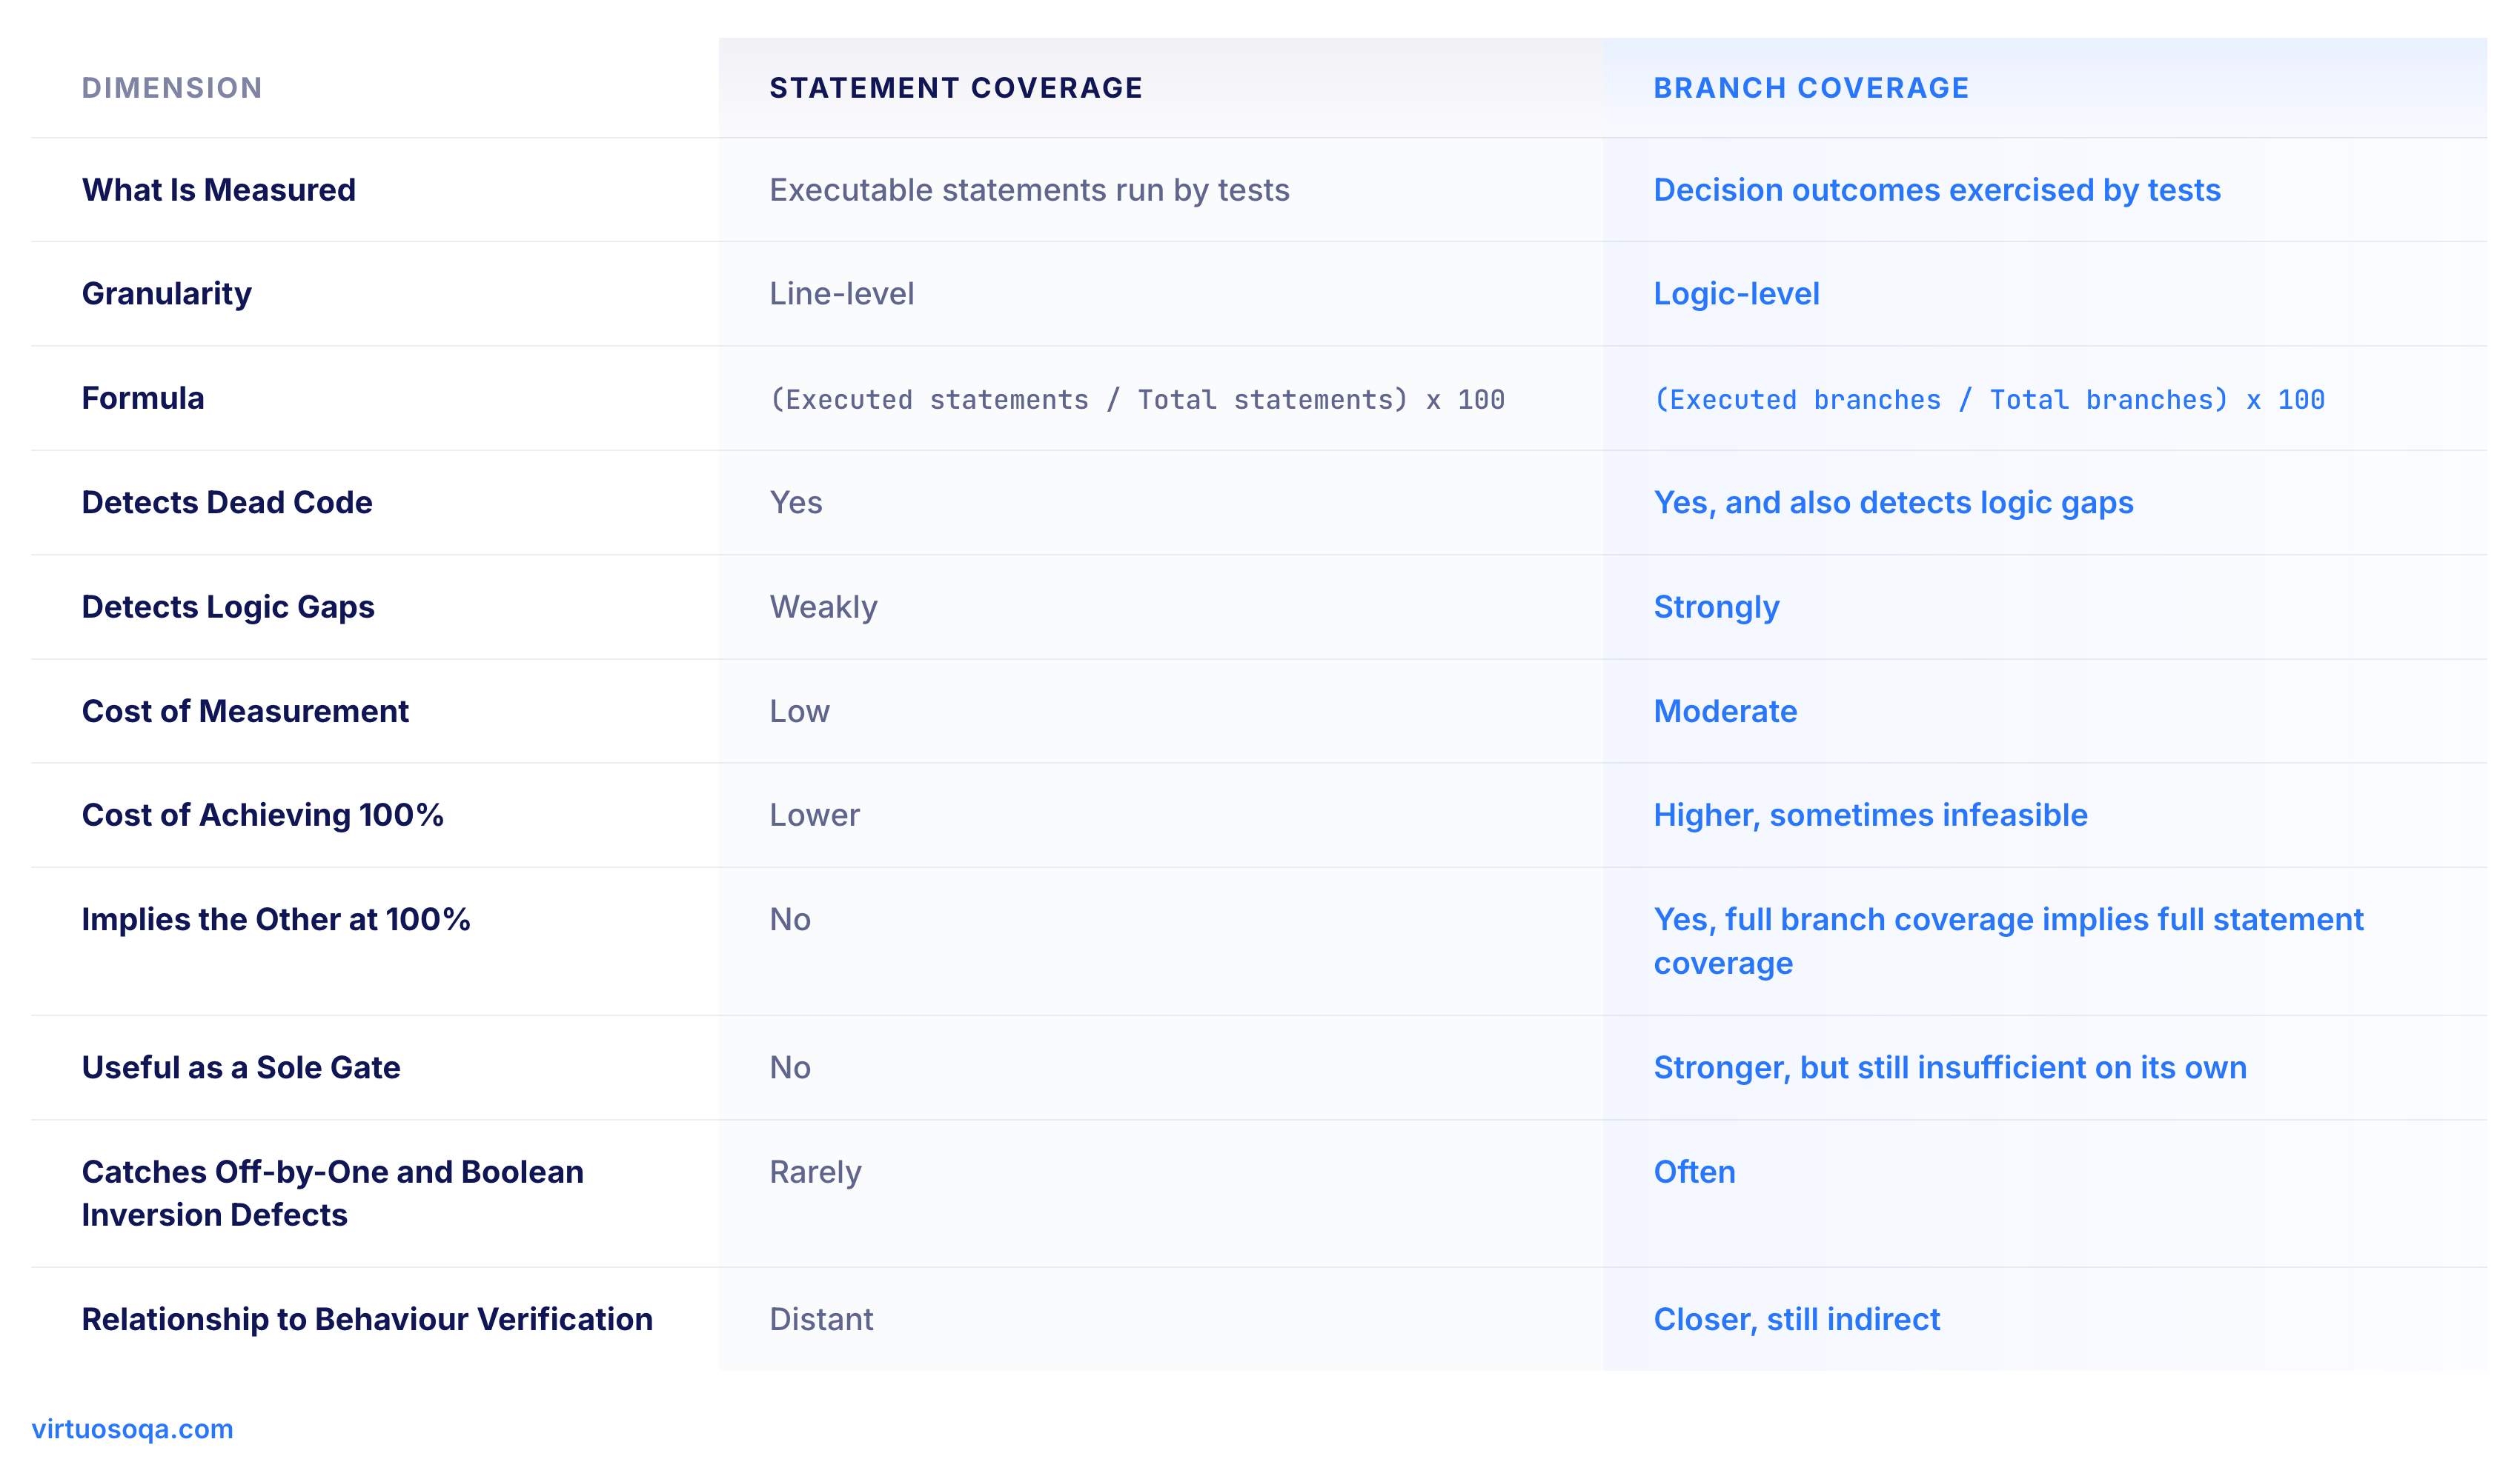
Task: Select the 'Rarely' statement coverage cell
Action: pos(815,1172)
